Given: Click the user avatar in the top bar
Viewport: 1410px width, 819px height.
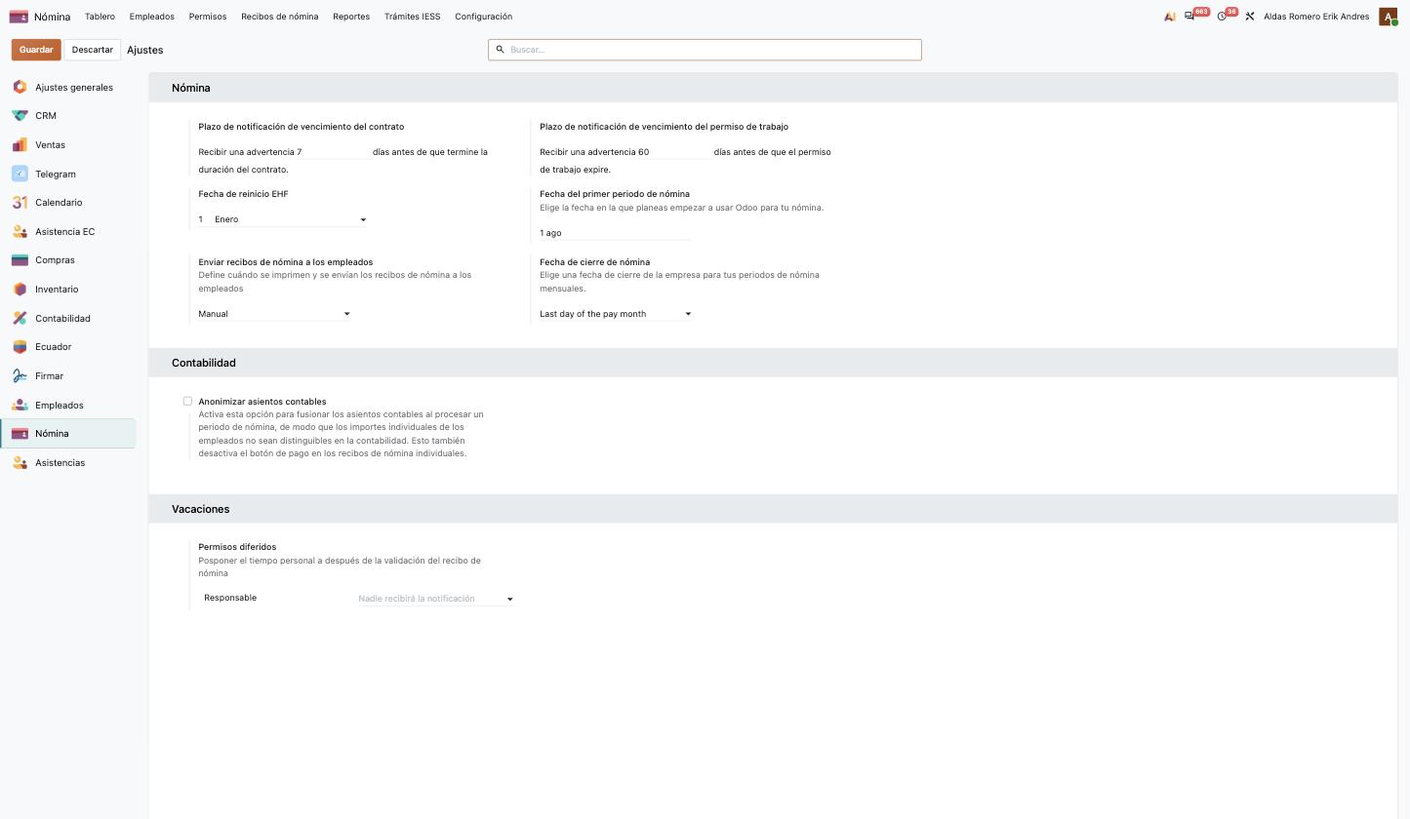Looking at the screenshot, I should 1388,17.
